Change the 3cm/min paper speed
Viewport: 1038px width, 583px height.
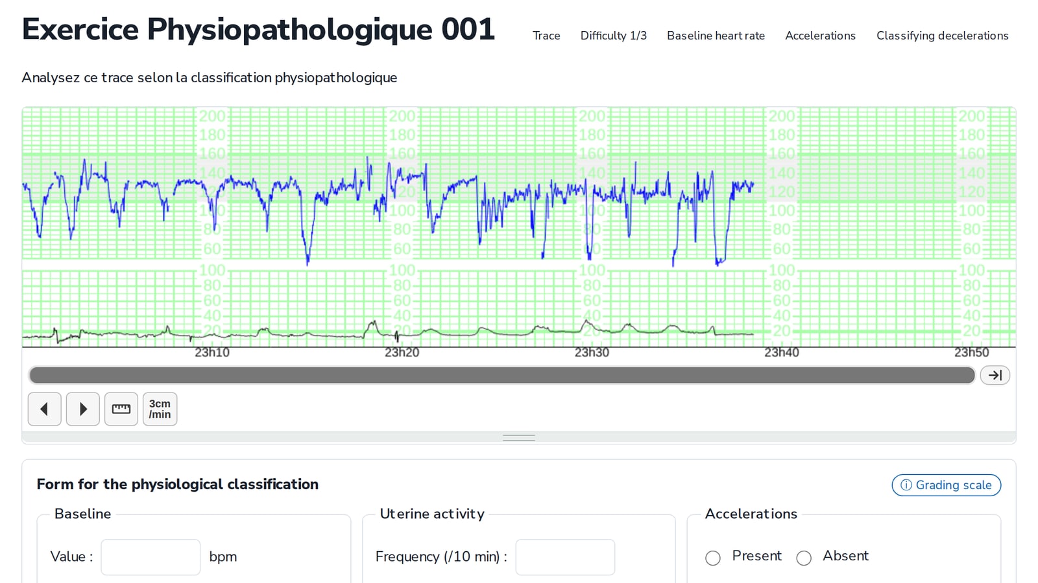tap(160, 409)
